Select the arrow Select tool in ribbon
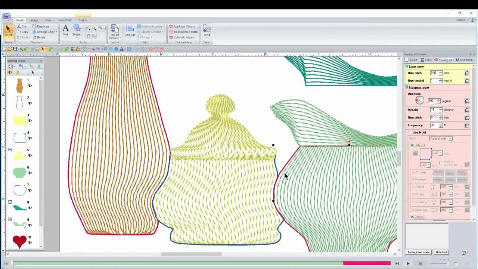 pyautogui.click(x=8, y=31)
